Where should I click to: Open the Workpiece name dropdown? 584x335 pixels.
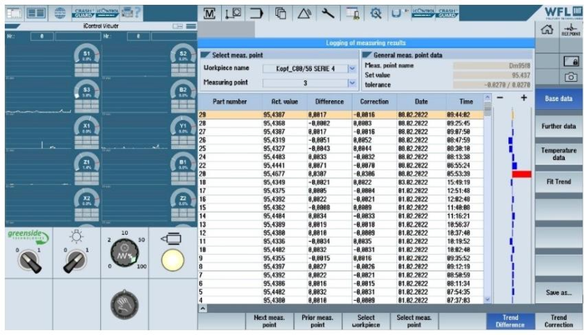click(x=351, y=69)
